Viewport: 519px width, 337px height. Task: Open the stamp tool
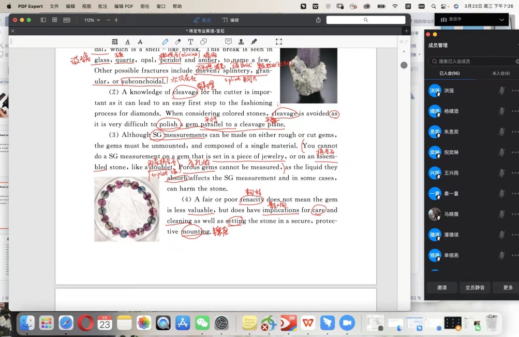241,42
